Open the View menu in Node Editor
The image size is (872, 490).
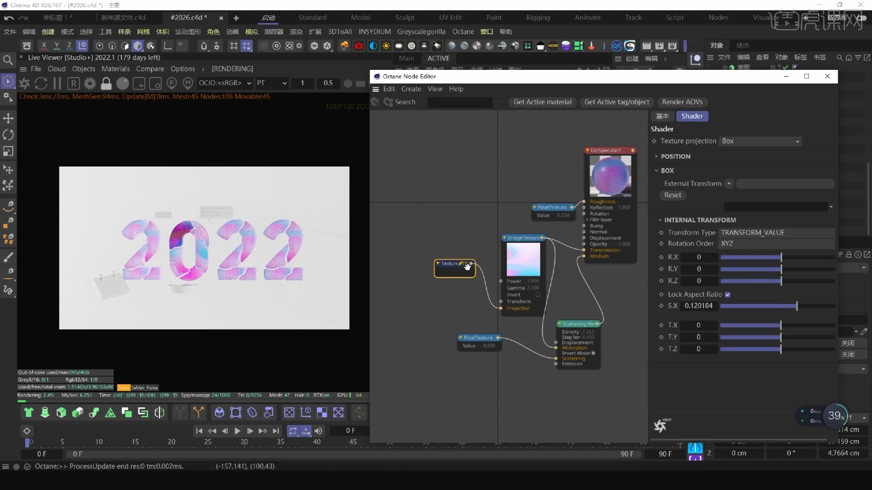coord(435,89)
